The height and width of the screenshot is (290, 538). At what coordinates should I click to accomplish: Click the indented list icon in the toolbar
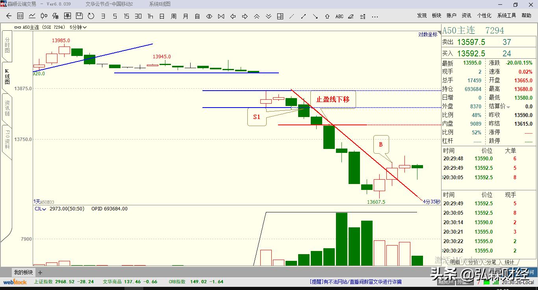point(363,16)
